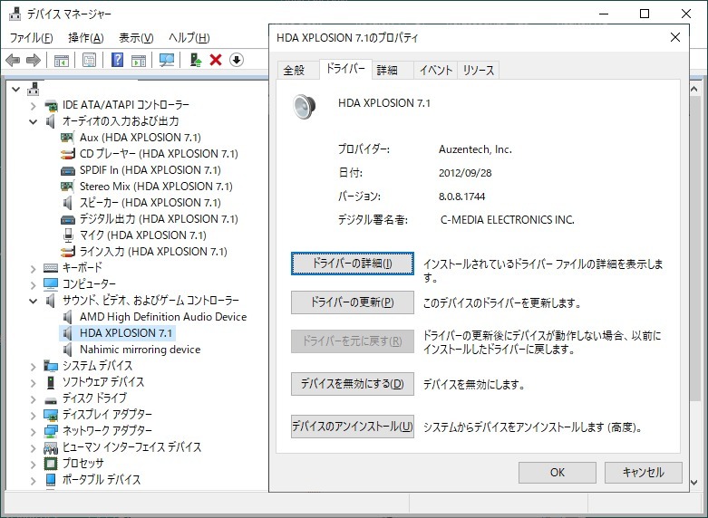Open the ファイル(F) menu
The height and width of the screenshot is (518, 708).
31,38
